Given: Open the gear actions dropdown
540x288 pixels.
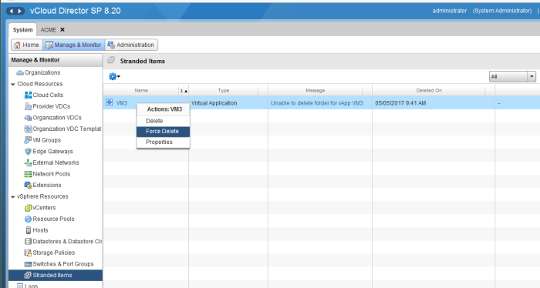Looking at the screenshot, I should pos(114,76).
